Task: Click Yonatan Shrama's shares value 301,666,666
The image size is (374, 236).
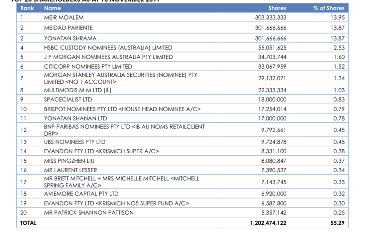Action: [x=271, y=39]
